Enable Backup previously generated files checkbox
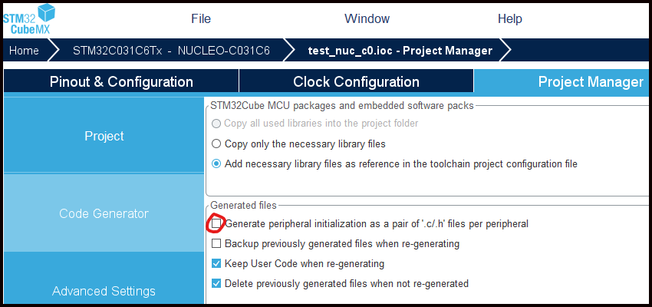 point(216,244)
